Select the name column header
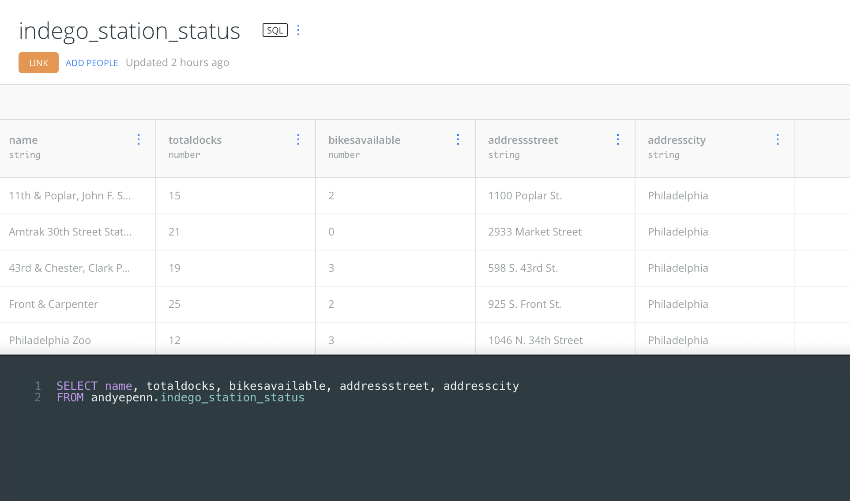This screenshot has width=850, height=501. 23,140
